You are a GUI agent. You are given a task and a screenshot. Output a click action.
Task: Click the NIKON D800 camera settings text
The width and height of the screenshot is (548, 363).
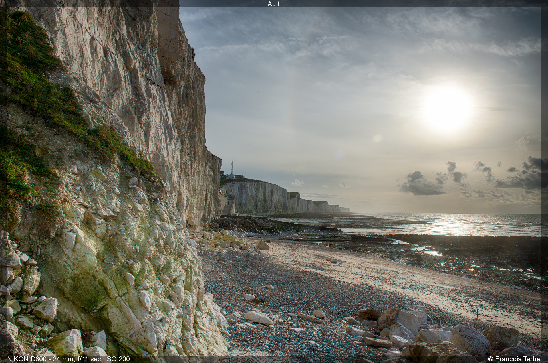point(68,359)
